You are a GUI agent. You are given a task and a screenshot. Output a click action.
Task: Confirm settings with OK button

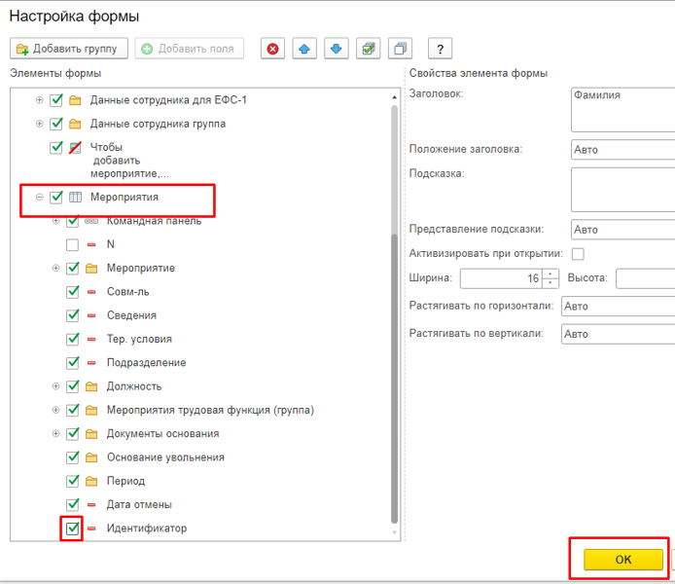coord(622,560)
